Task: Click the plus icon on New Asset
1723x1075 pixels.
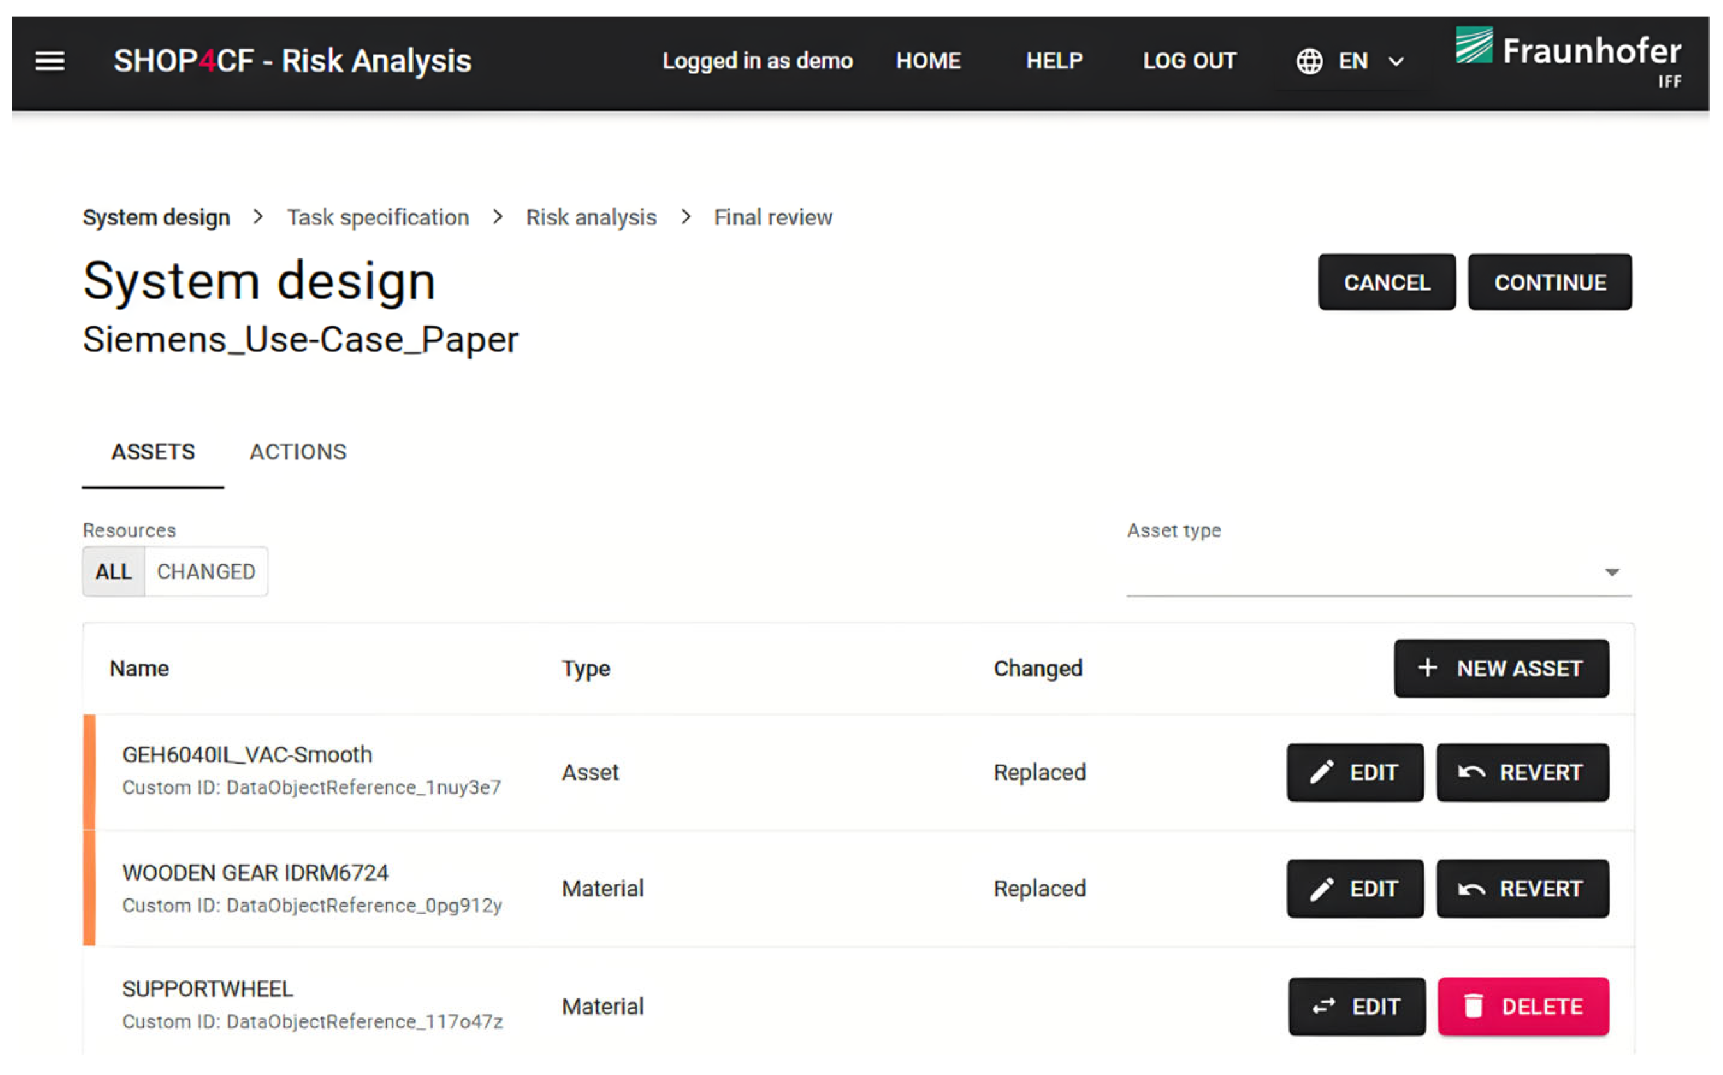Action: pos(1427,668)
